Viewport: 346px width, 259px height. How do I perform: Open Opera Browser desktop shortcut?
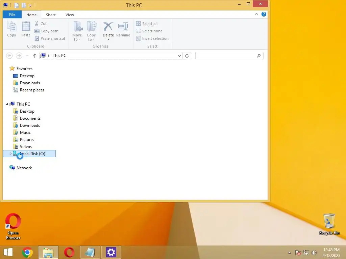tap(13, 226)
